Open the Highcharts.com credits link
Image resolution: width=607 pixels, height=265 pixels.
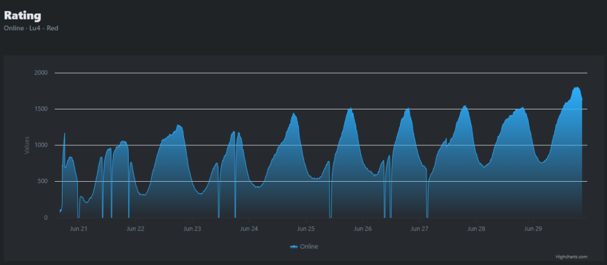(x=571, y=257)
